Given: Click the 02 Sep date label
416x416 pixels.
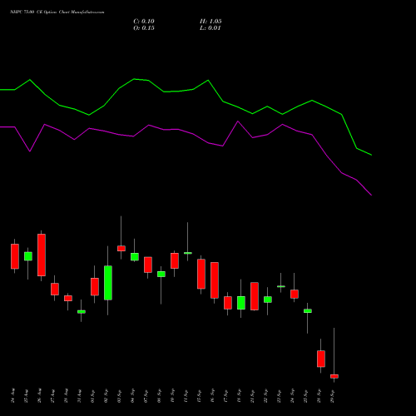Looking at the screenshot, I should tap(106, 396).
